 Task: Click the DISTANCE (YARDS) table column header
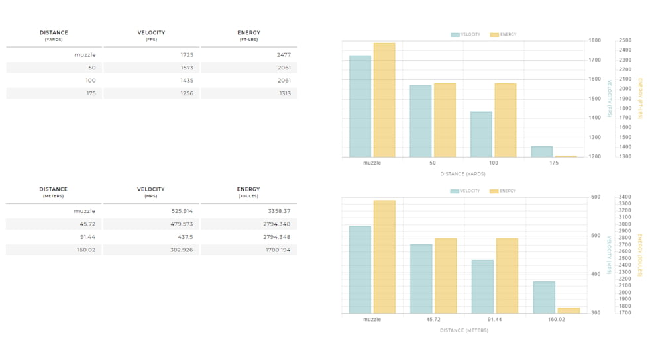tap(54, 36)
